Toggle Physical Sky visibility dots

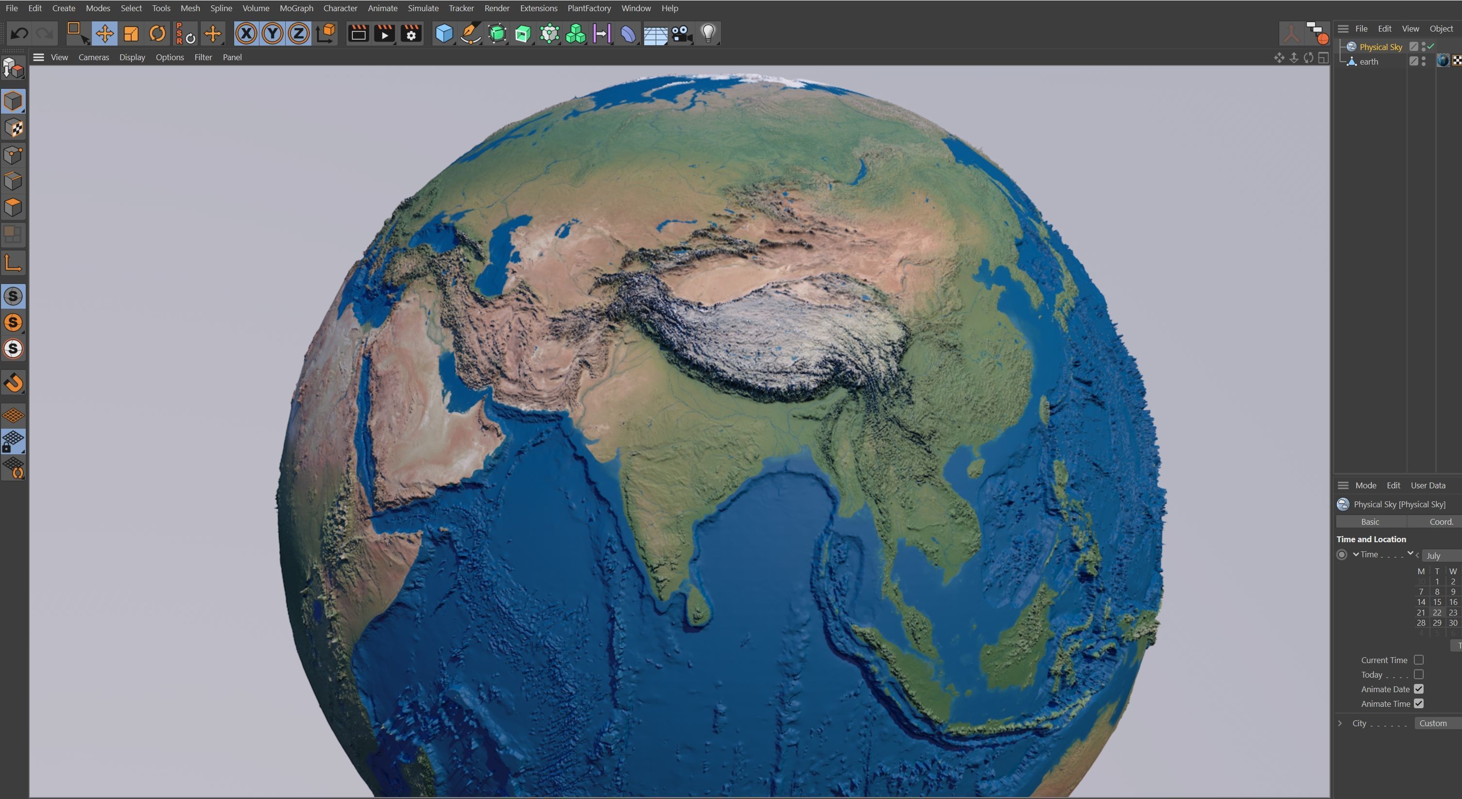(1424, 47)
